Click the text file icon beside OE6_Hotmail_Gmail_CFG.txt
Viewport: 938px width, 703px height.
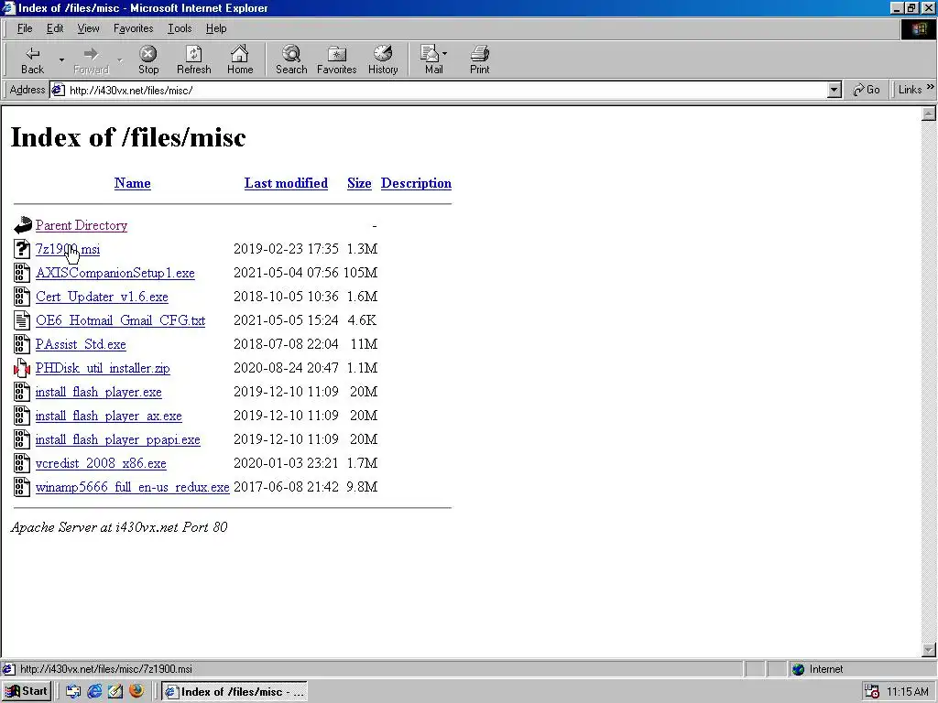22,320
